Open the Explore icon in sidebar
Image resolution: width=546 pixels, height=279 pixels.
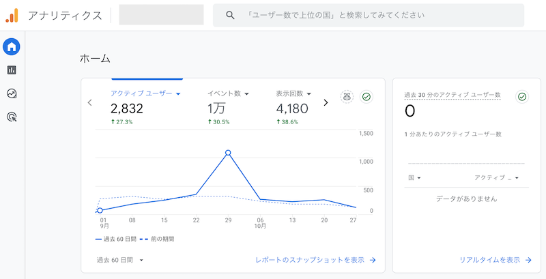point(12,93)
